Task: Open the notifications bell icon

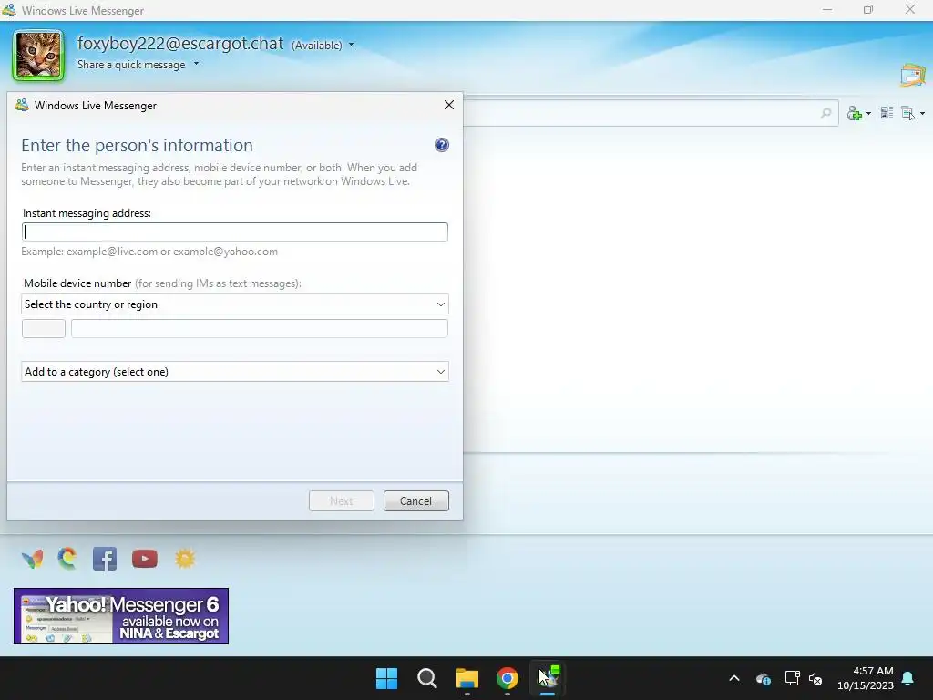Action: point(908,678)
